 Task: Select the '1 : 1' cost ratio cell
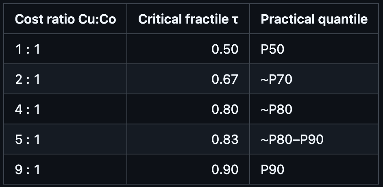28,49
